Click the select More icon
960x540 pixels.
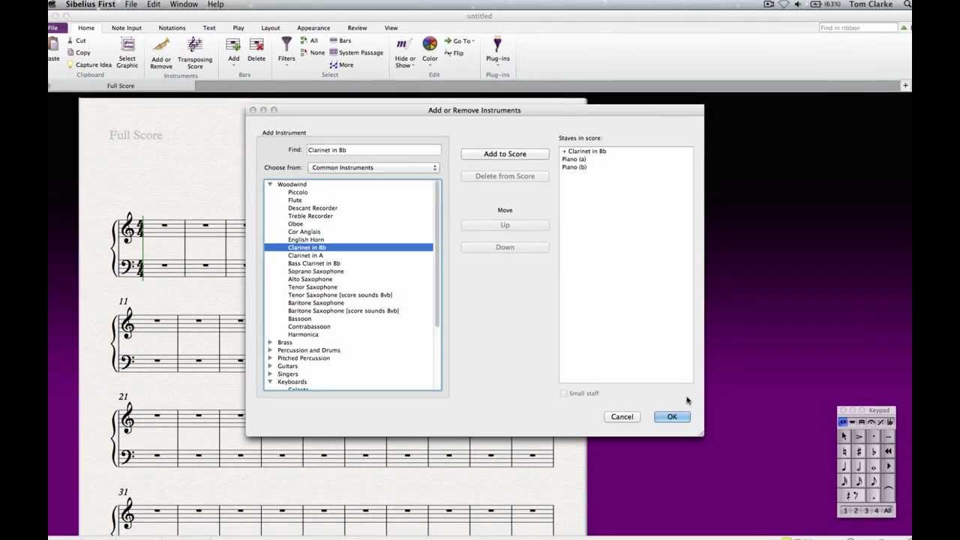click(x=334, y=64)
